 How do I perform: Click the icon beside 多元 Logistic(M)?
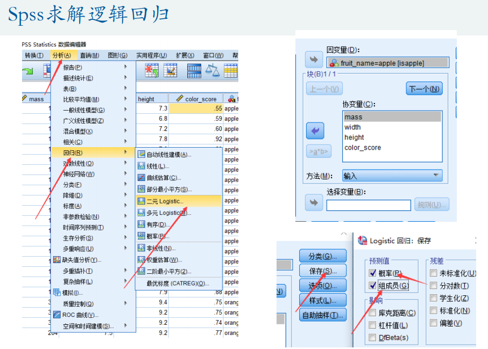[142, 213]
